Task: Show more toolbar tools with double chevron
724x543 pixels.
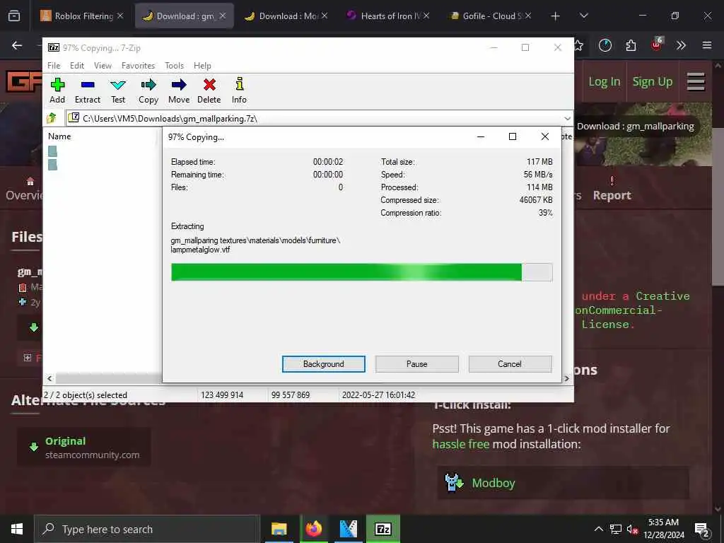Action: point(681,45)
